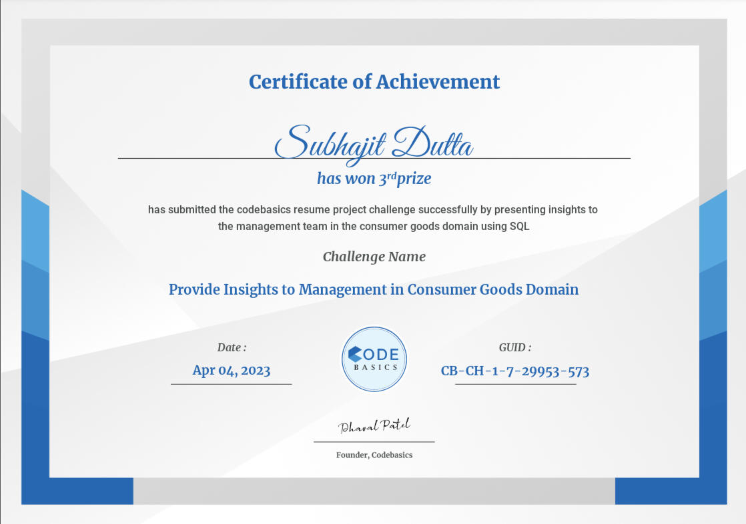Click the Codebasics circular logo
This screenshot has height=524, width=746.
tap(374, 359)
